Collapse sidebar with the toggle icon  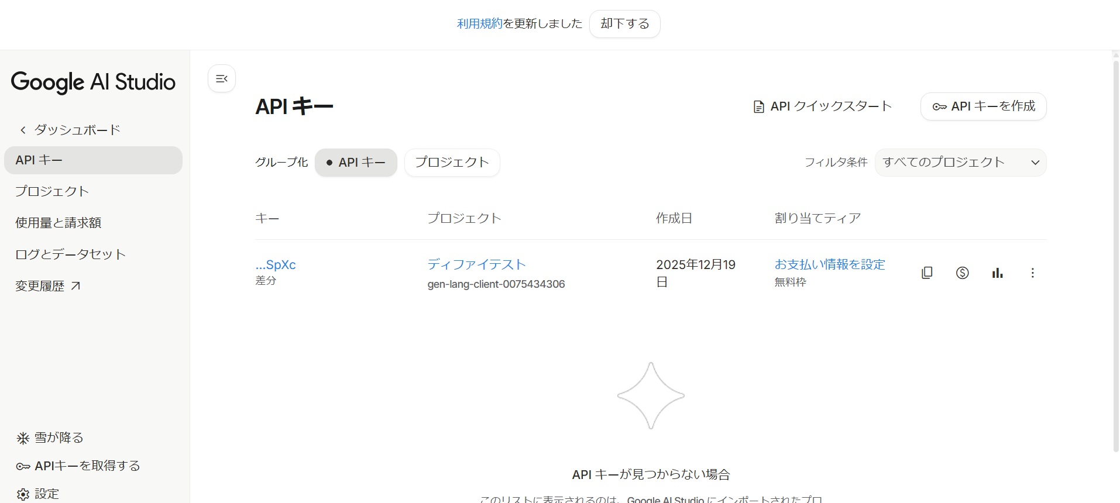point(222,78)
